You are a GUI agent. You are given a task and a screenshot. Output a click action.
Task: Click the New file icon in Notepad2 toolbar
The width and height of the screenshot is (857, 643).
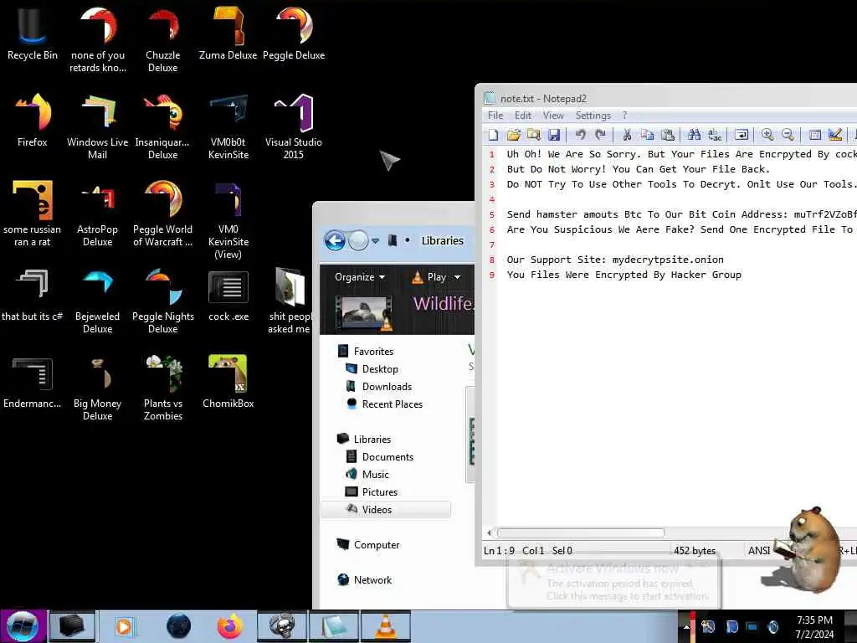(x=493, y=135)
